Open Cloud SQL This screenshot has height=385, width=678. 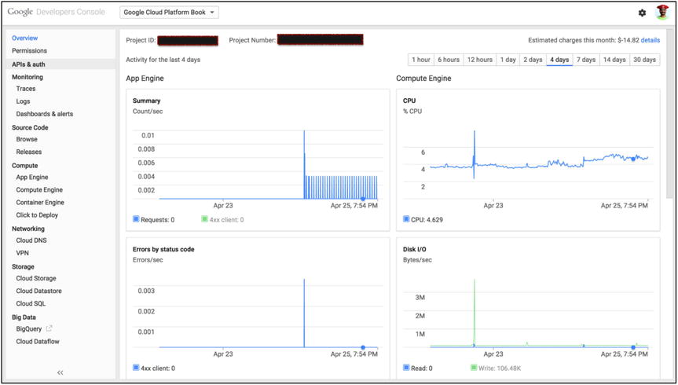31,303
